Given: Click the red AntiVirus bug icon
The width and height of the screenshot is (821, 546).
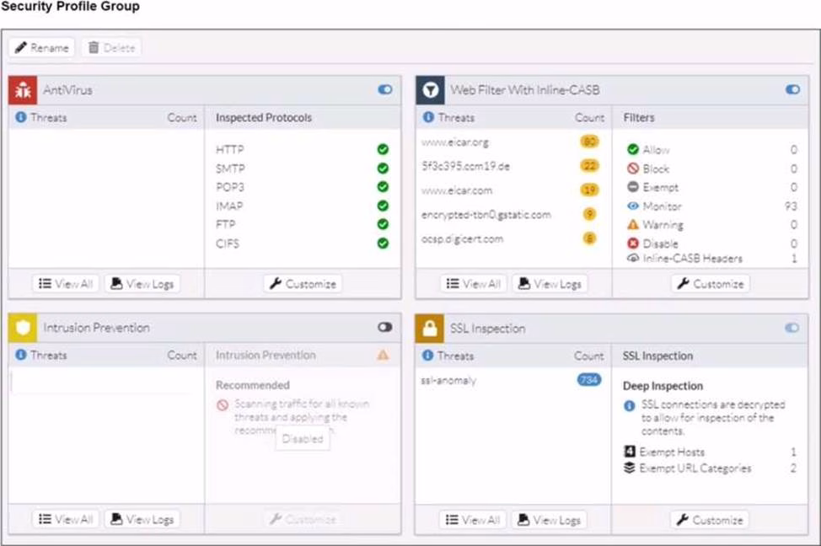Looking at the screenshot, I should [23, 90].
